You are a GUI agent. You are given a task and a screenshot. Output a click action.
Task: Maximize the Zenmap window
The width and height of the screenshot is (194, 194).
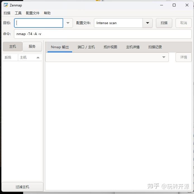tap(174, 5)
